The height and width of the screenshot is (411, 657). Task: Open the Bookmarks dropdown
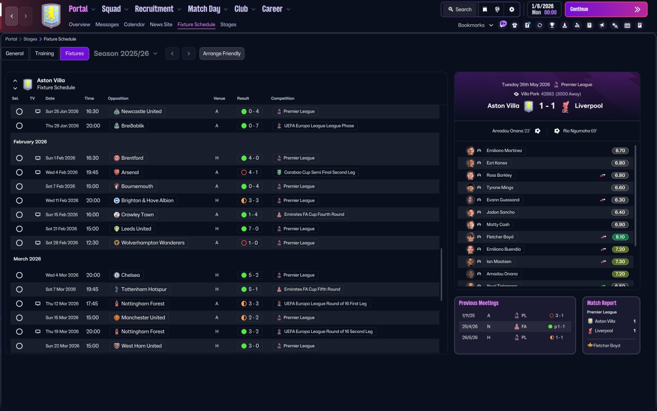[x=475, y=25]
